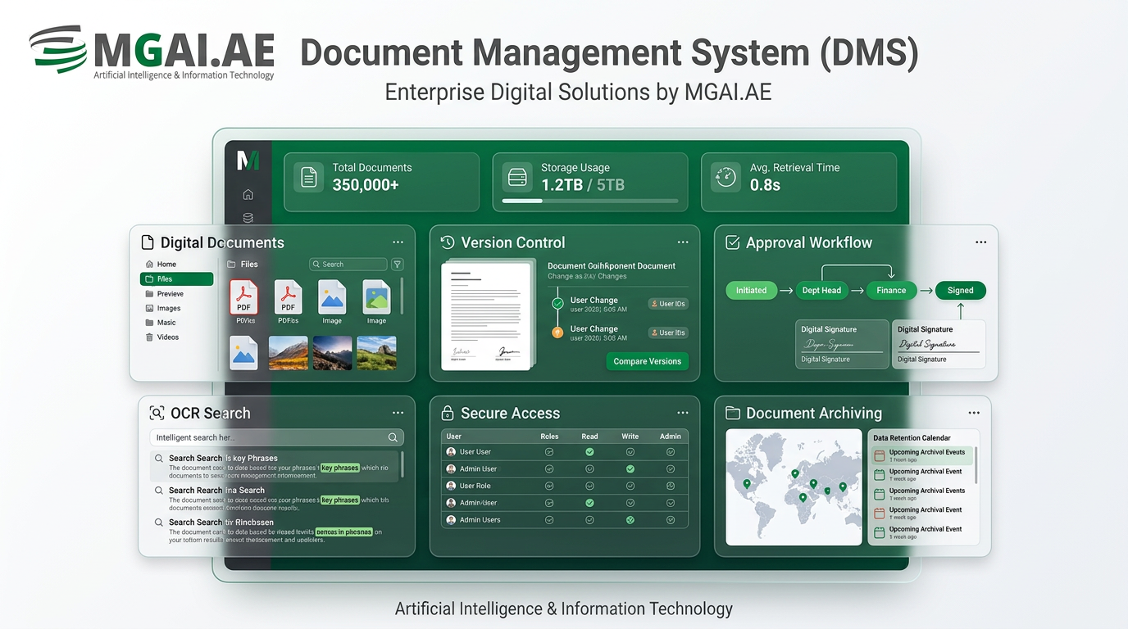Viewport: 1128px width, 629px height.
Task: Click the Search field in Digital Documents
Action: tap(348, 265)
